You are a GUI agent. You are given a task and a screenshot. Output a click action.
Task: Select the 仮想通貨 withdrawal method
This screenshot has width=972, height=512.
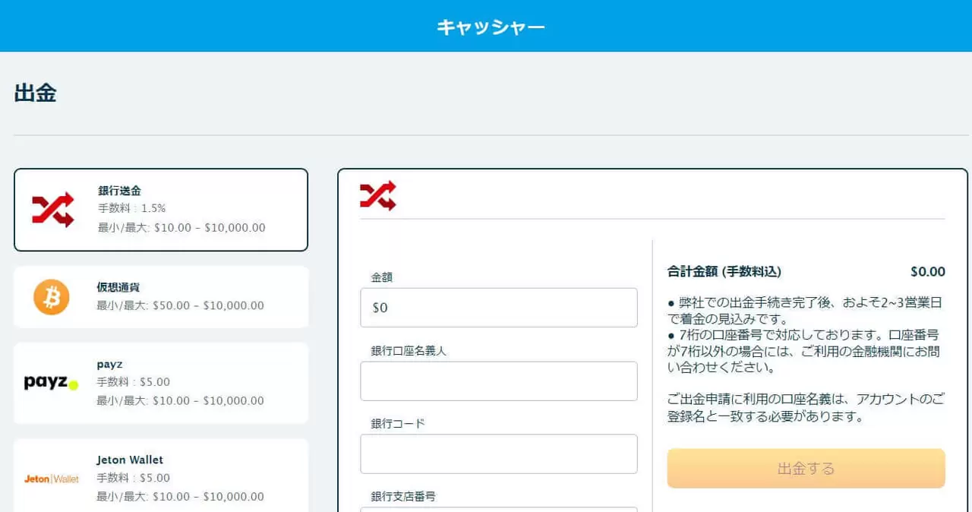click(161, 297)
